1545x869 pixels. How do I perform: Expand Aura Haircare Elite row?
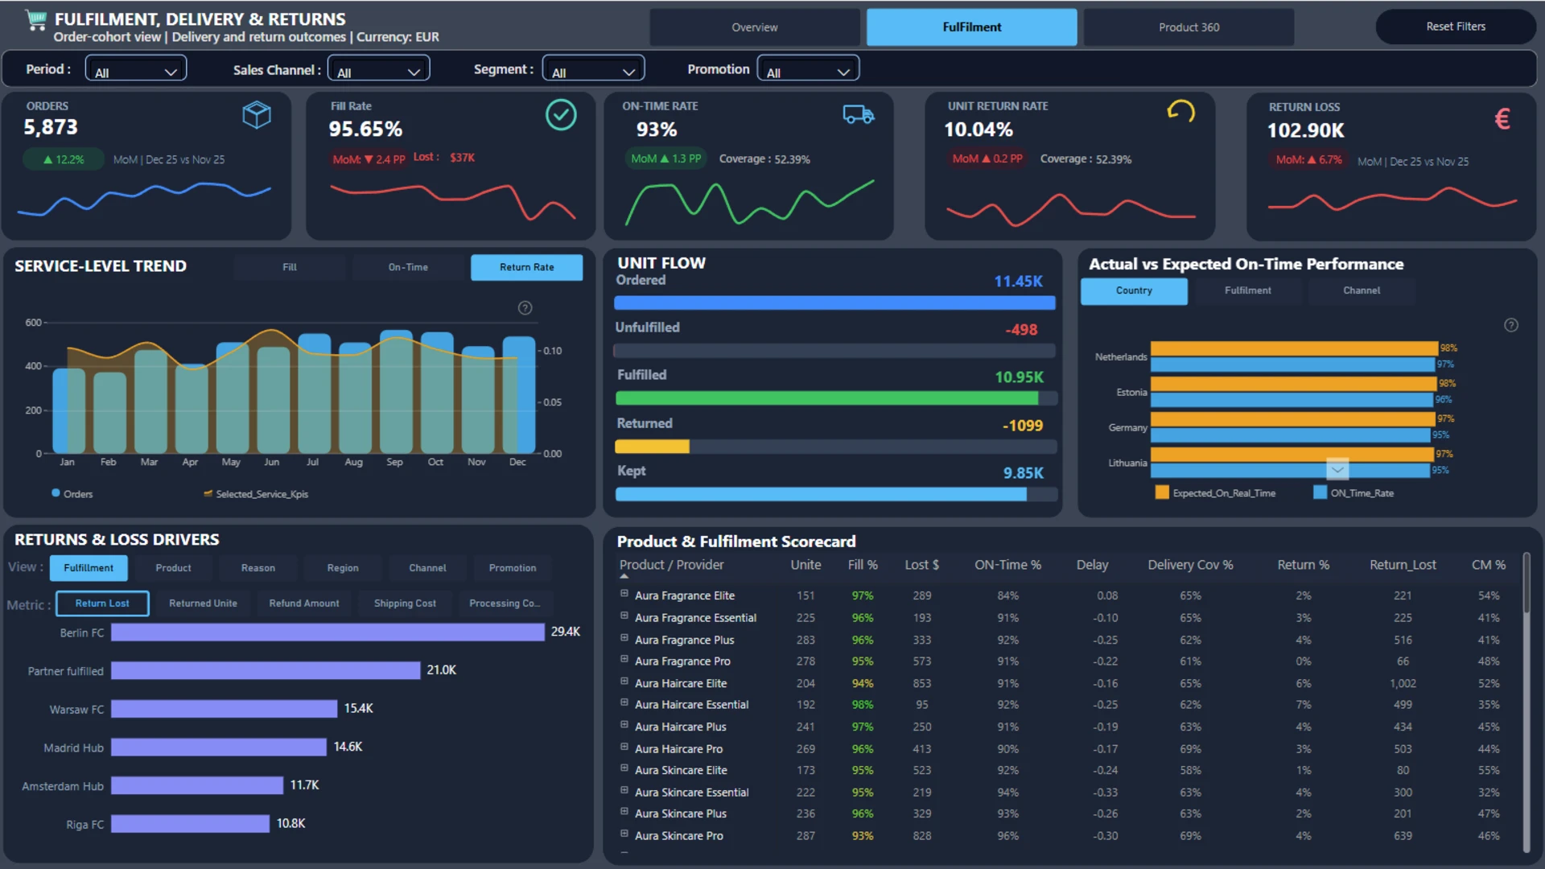(x=624, y=682)
